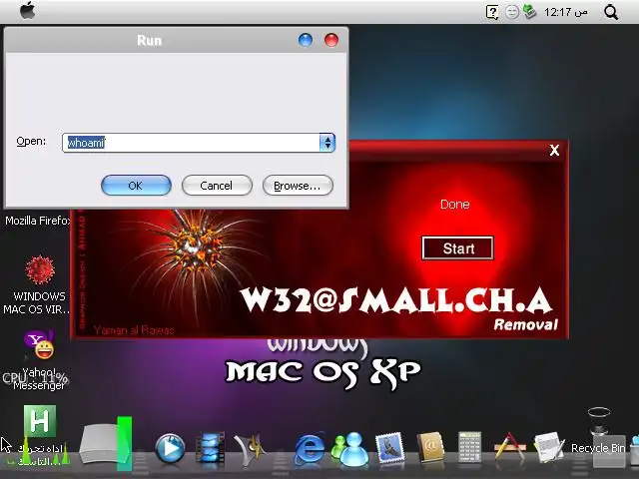Click OK in the Run dialog
The width and height of the screenshot is (639, 479).
(x=136, y=186)
